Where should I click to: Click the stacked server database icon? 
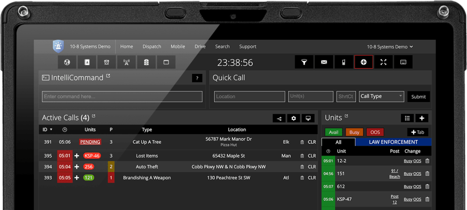(146, 63)
